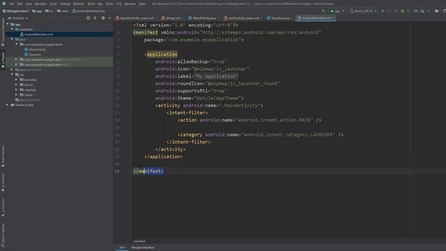Click the collapse all icon in Project panel
The image size is (446, 251).
95,18
